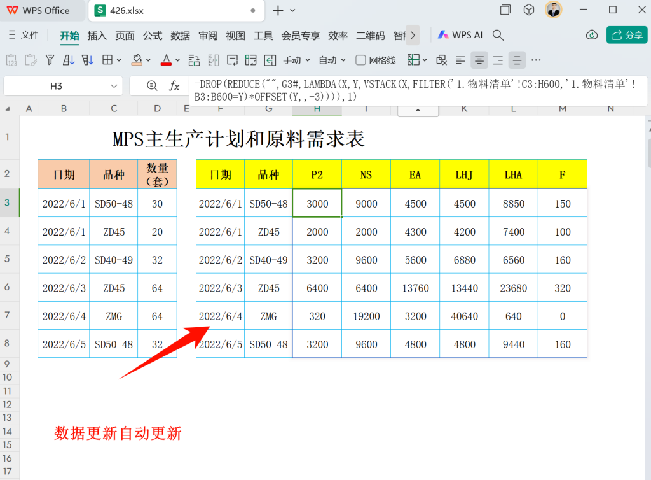Sort ascending with the A-Z icon
Screen dimensions: 651x480
tap(69, 60)
